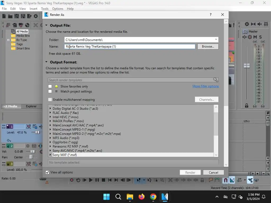
Task: Click the Open folder icon in main toolbar
Action: [x=10, y=16]
